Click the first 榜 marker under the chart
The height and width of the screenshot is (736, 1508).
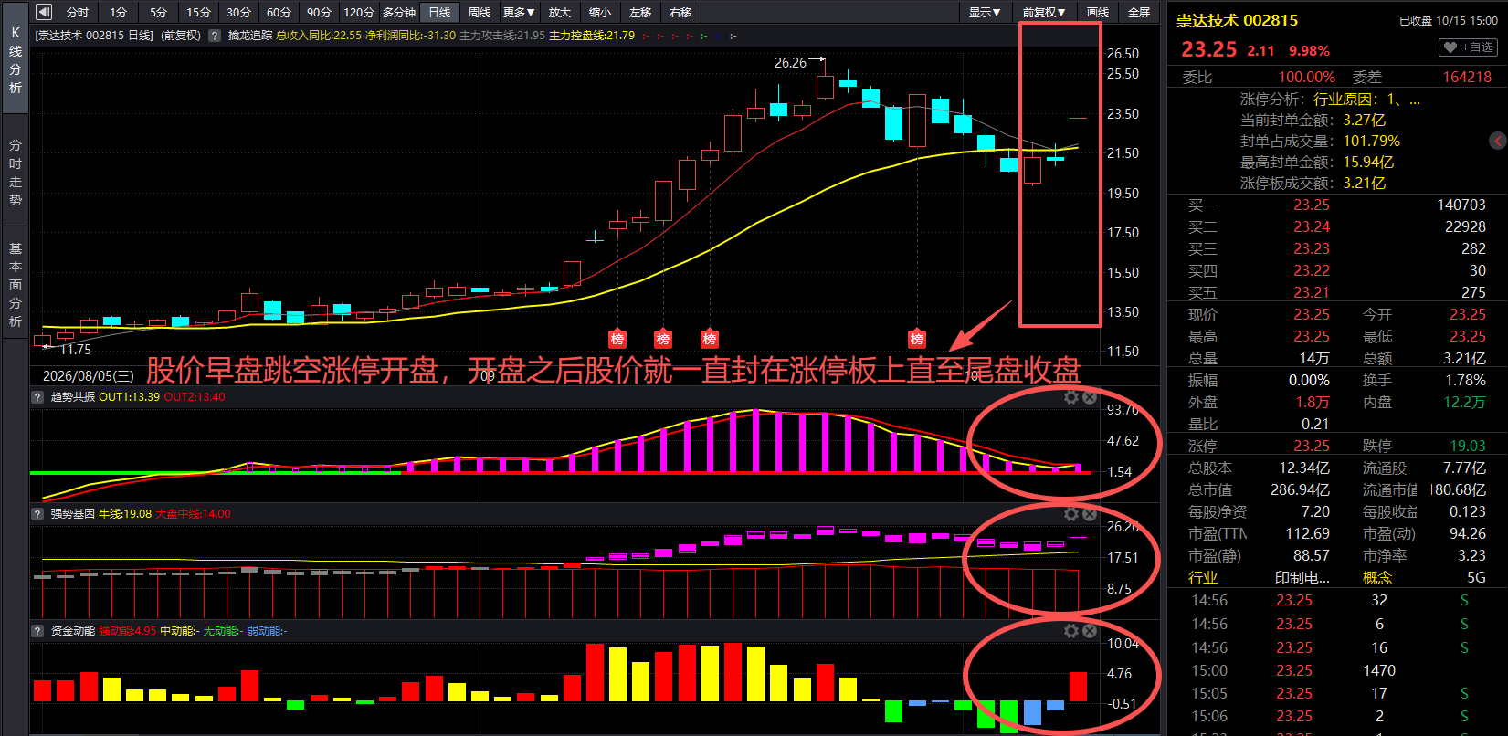(617, 339)
